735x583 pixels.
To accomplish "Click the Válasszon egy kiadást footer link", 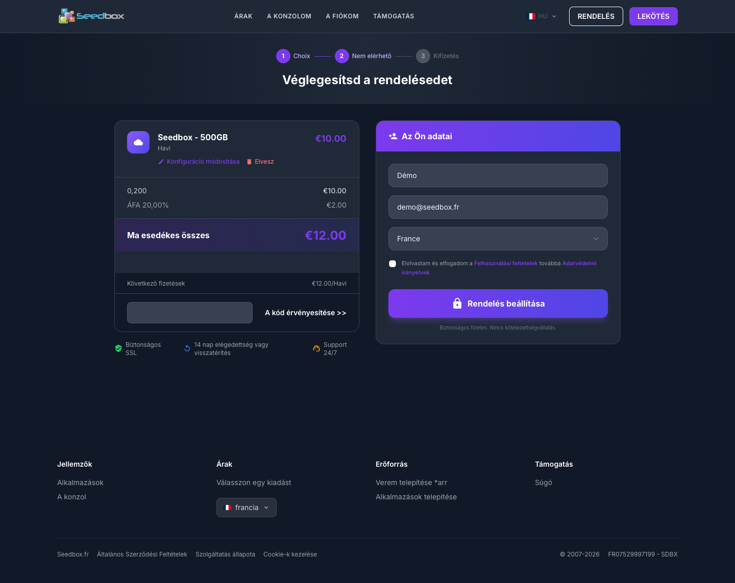I will coord(254,483).
